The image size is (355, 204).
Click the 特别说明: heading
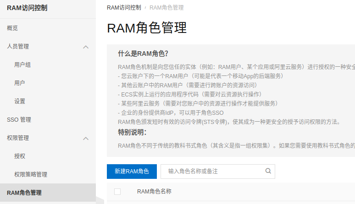132,132
